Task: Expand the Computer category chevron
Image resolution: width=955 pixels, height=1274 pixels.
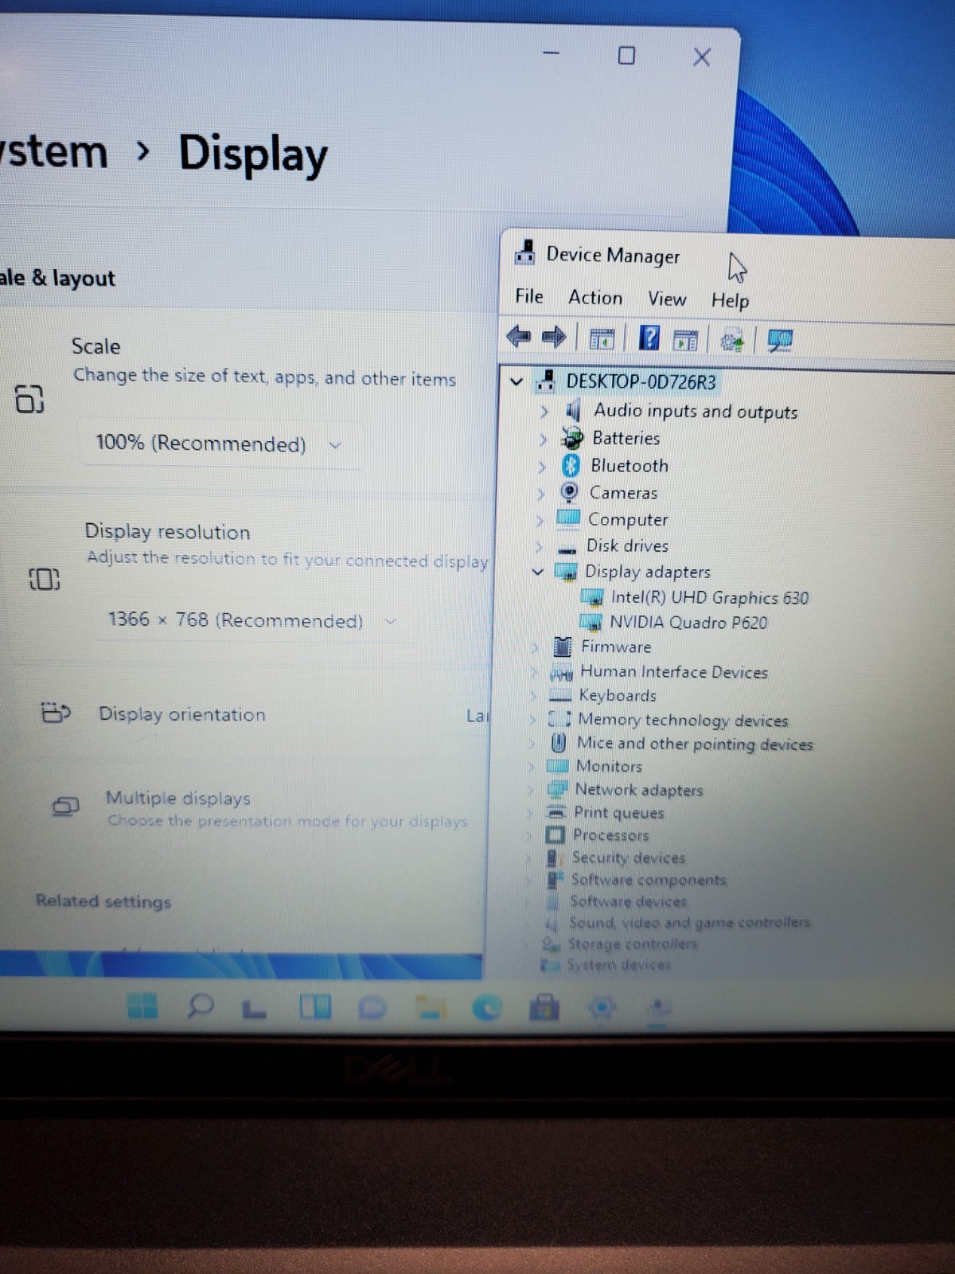Action: click(540, 520)
